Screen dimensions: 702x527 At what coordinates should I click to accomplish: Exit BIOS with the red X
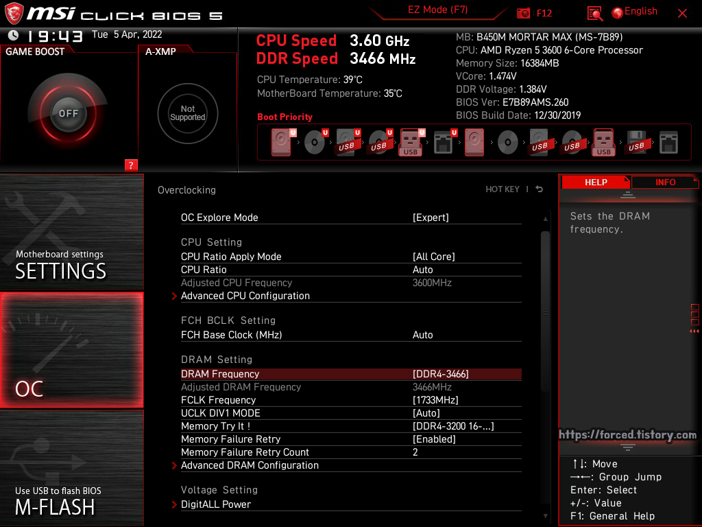click(x=682, y=14)
